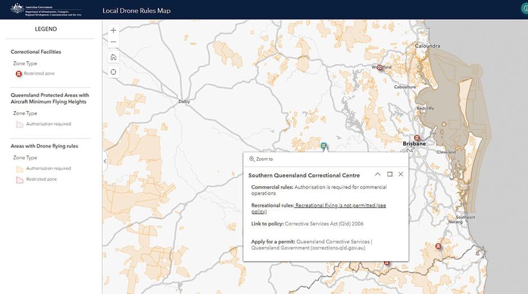The width and height of the screenshot is (528, 294).
Task: Click the protected areas Authorisation required swatch
Action: pyautogui.click(x=20, y=125)
